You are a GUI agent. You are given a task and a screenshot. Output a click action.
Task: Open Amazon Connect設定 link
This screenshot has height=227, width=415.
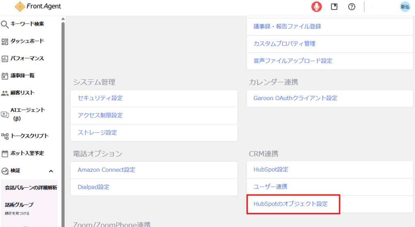(106, 170)
